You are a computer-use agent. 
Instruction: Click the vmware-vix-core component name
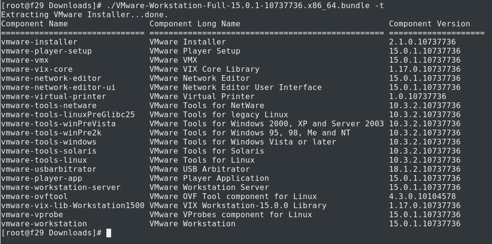pyautogui.click(x=37, y=69)
